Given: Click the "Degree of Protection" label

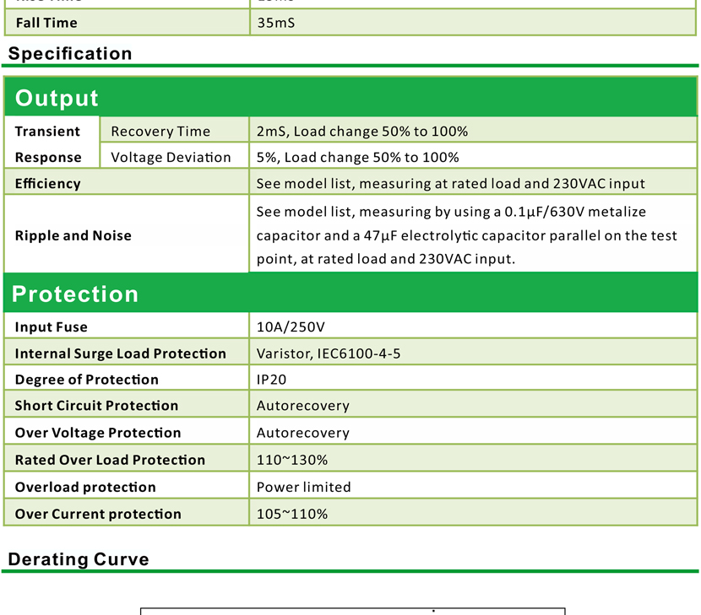Looking at the screenshot, I should (x=87, y=379).
